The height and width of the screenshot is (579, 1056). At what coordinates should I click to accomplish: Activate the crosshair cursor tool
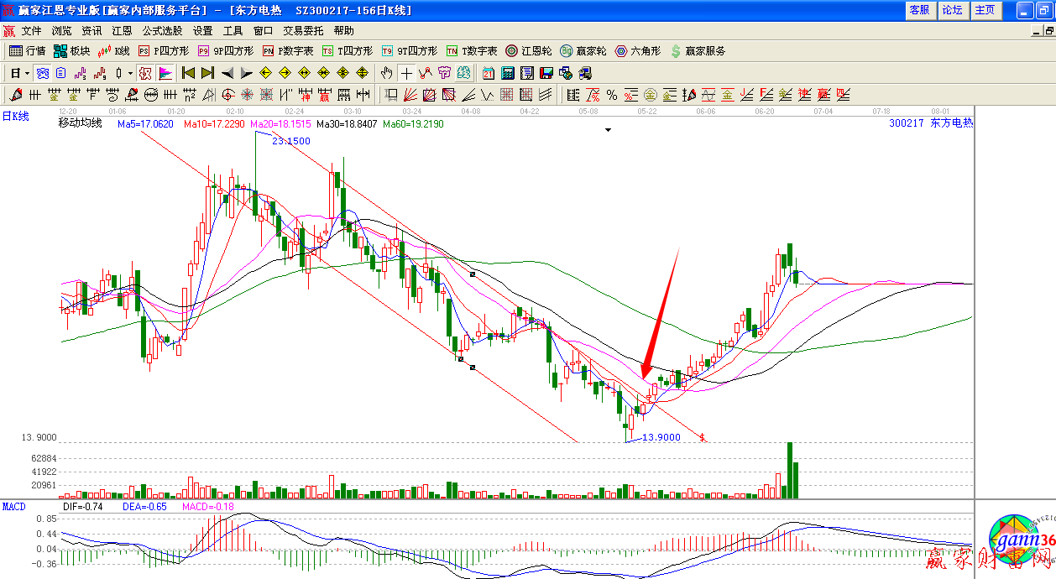pyautogui.click(x=406, y=73)
